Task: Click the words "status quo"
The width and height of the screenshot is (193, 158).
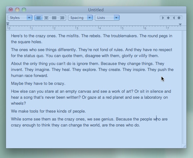Action: click(x=33, y=56)
